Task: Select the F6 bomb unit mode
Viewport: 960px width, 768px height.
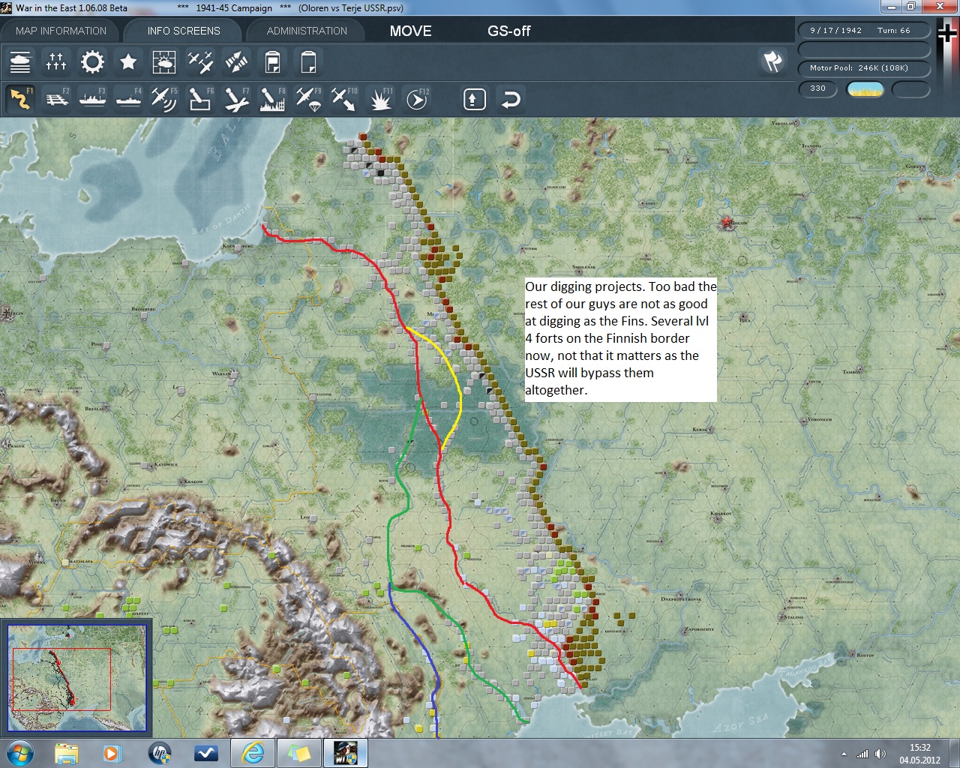Action: coord(200,99)
